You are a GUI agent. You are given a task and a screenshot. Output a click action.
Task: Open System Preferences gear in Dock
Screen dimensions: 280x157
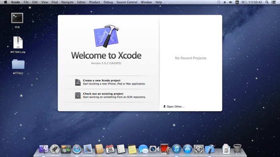pos(199,149)
